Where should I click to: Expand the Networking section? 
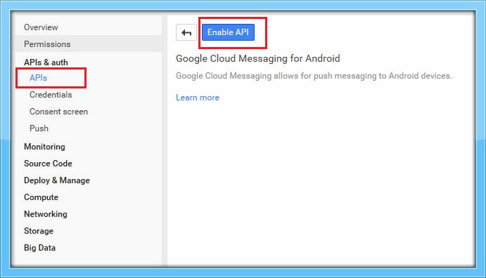46,214
